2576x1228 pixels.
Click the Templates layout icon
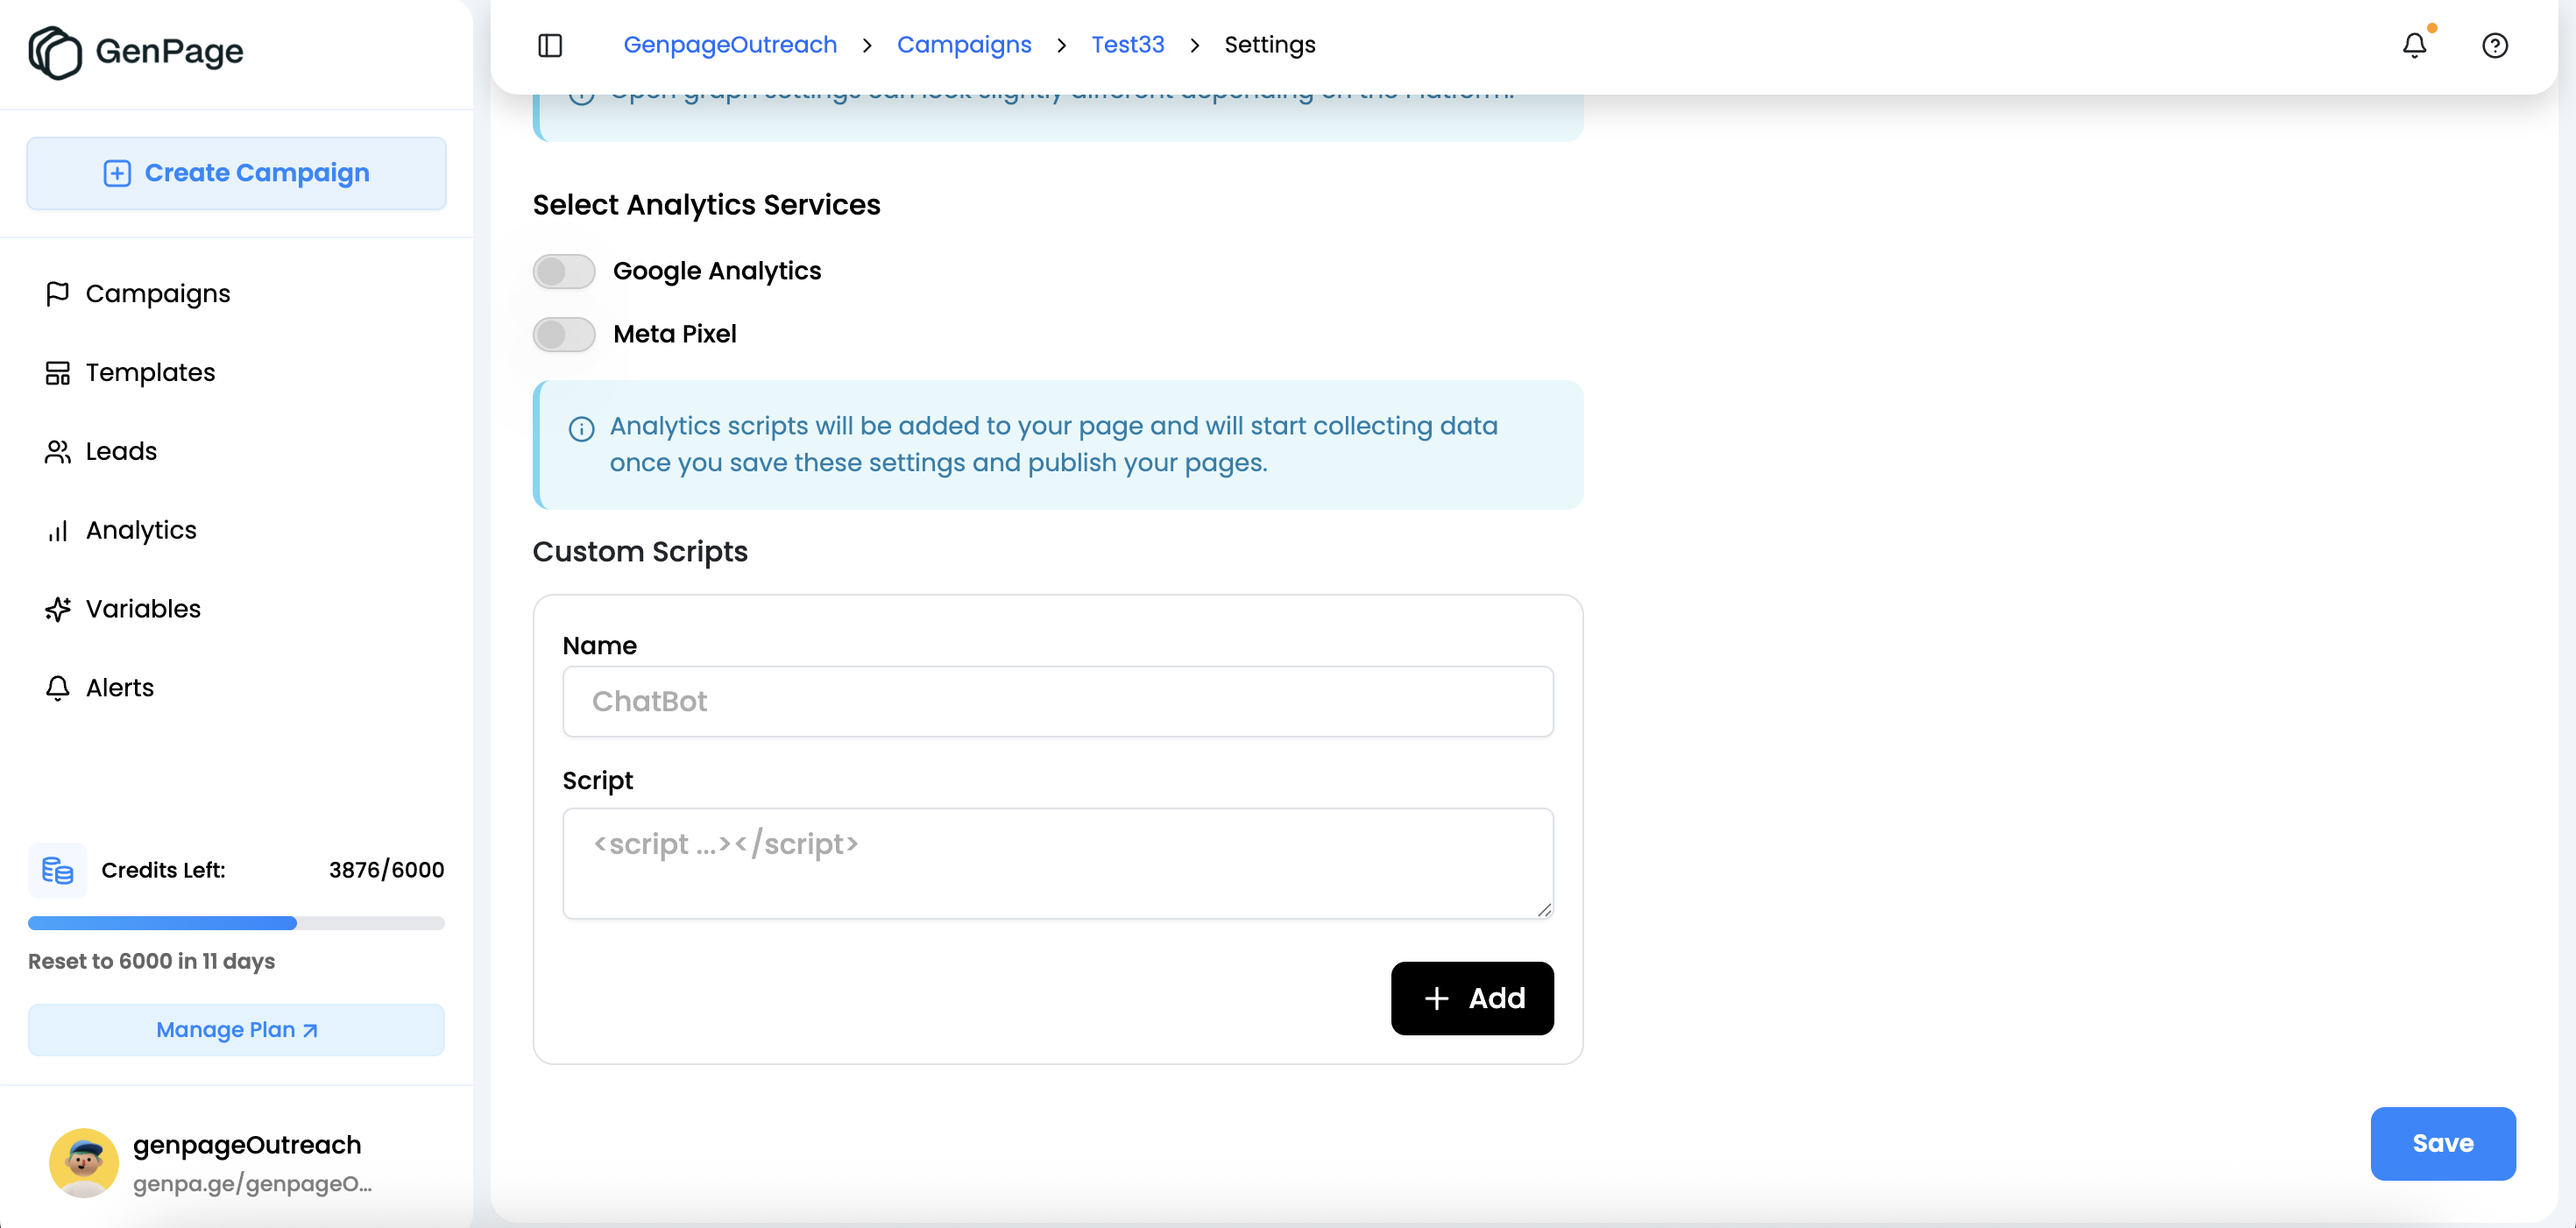point(58,372)
